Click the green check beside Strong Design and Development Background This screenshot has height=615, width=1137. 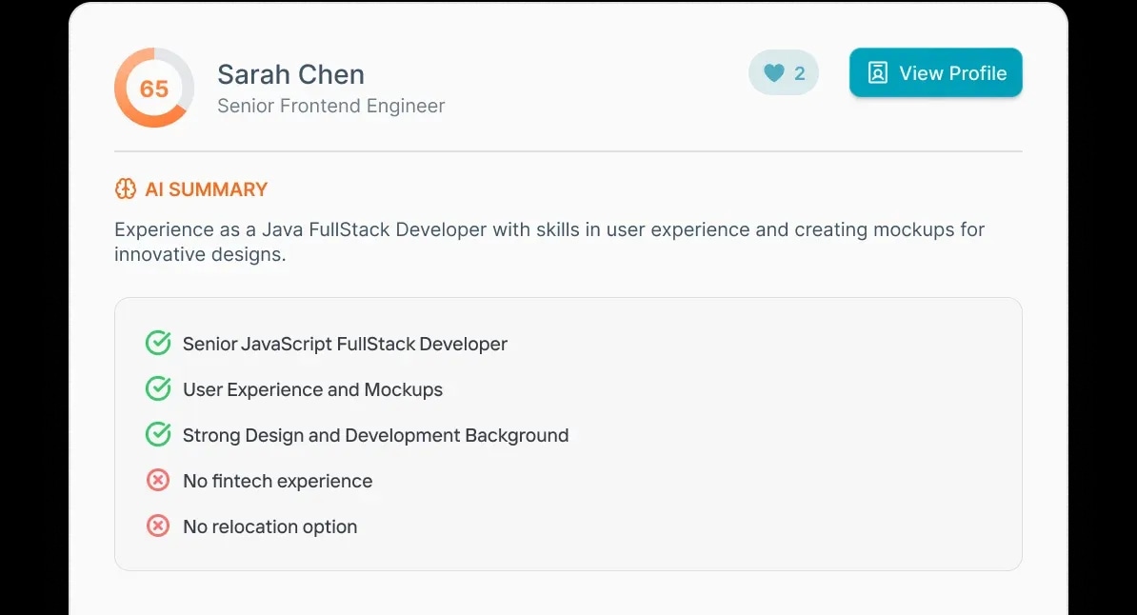click(x=158, y=434)
